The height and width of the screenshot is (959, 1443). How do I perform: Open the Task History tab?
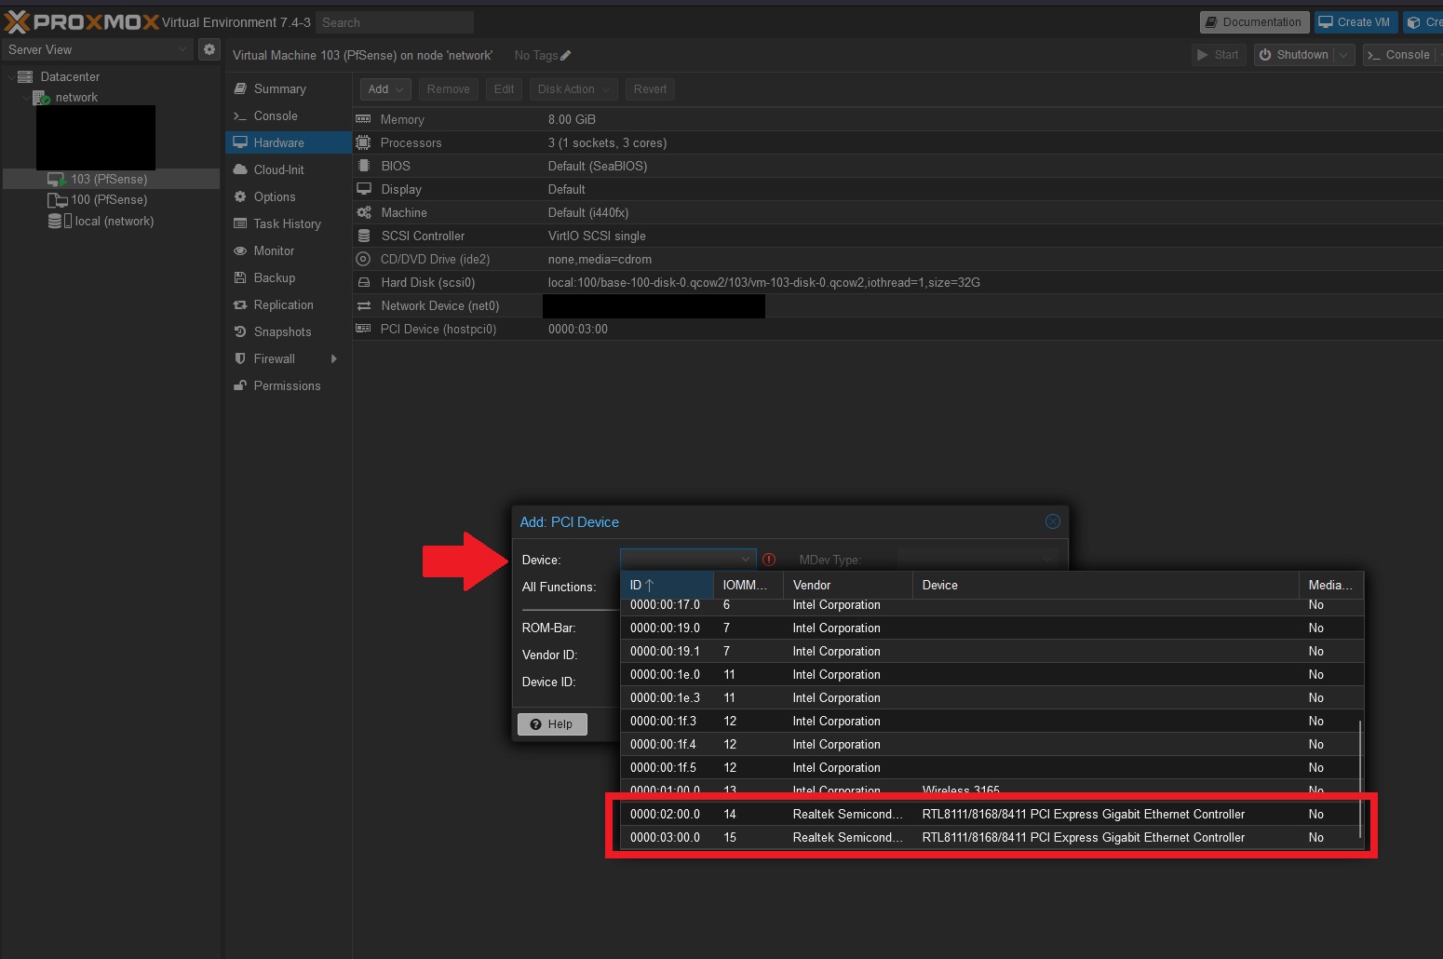(289, 223)
